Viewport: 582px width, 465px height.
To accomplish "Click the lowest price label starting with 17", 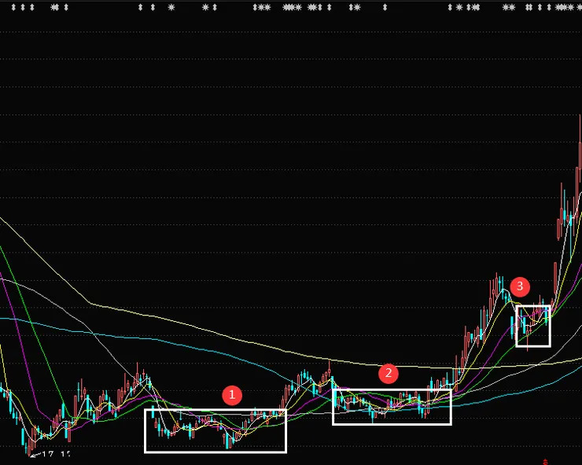I will click(56, 454).
